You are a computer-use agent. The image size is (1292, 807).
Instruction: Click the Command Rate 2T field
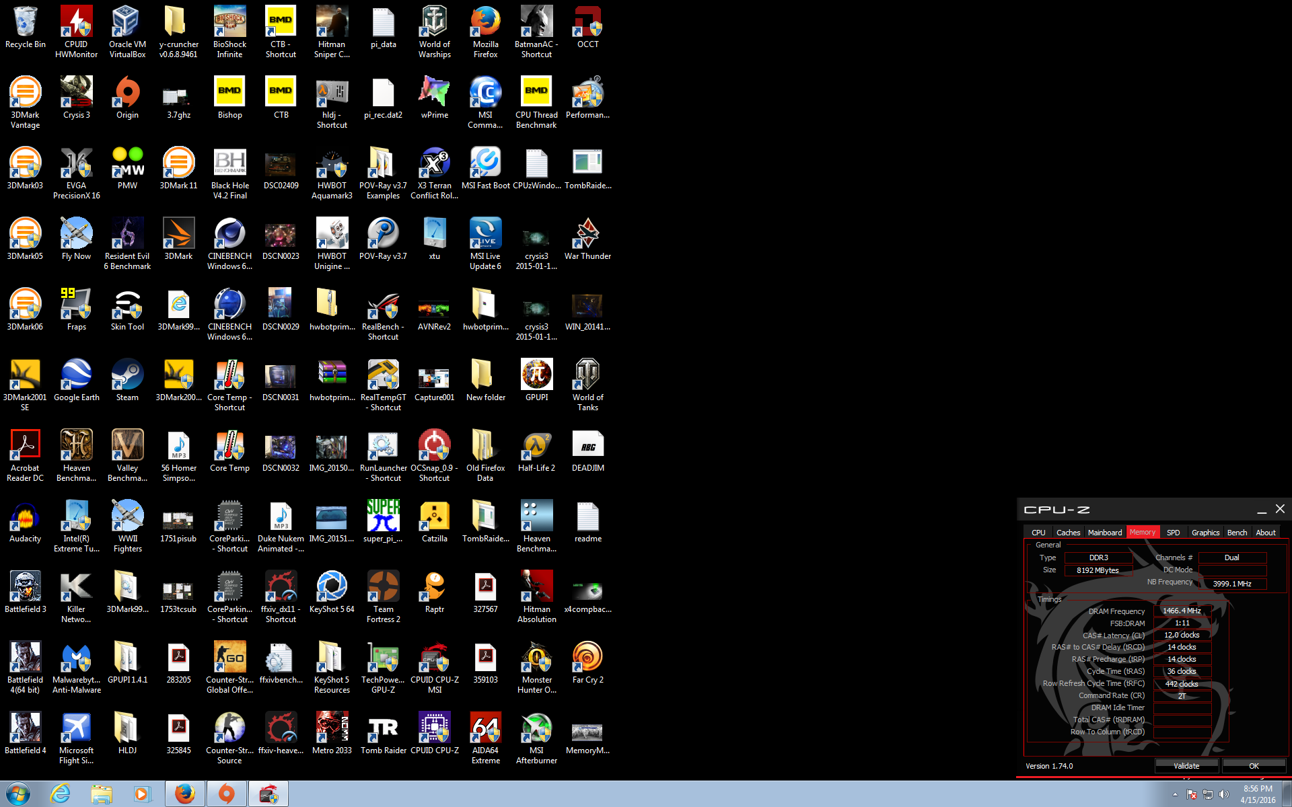point(1182,695)
